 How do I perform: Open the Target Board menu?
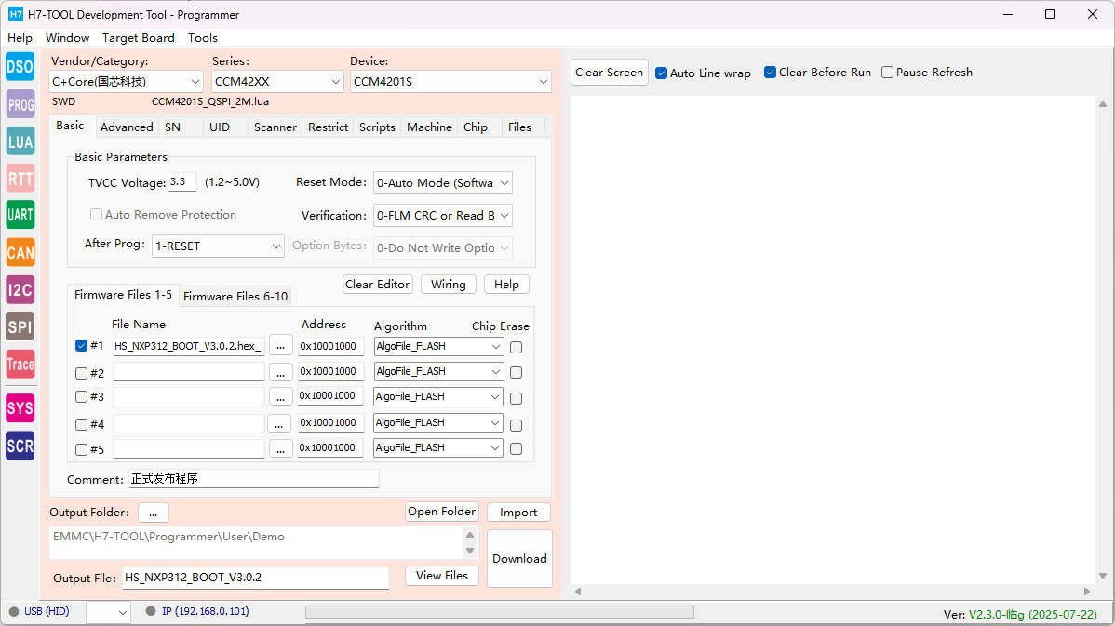pos(138,37)
